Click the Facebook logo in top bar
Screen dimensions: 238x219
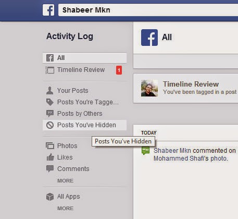(48, 10)
